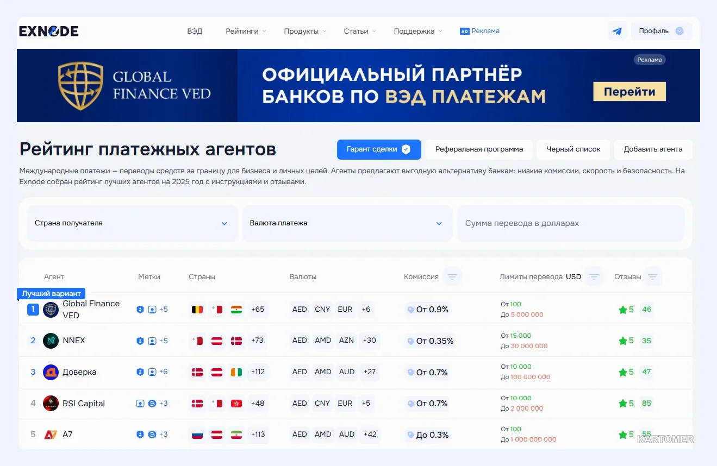Click the rating star for NNEX

(x=623, y=341)
